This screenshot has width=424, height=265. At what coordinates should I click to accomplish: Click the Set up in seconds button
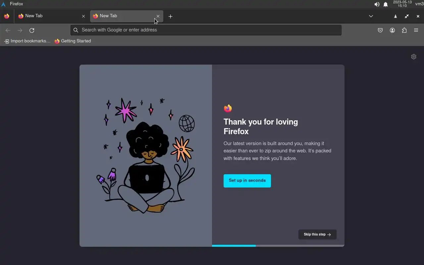tap(247, 181)
